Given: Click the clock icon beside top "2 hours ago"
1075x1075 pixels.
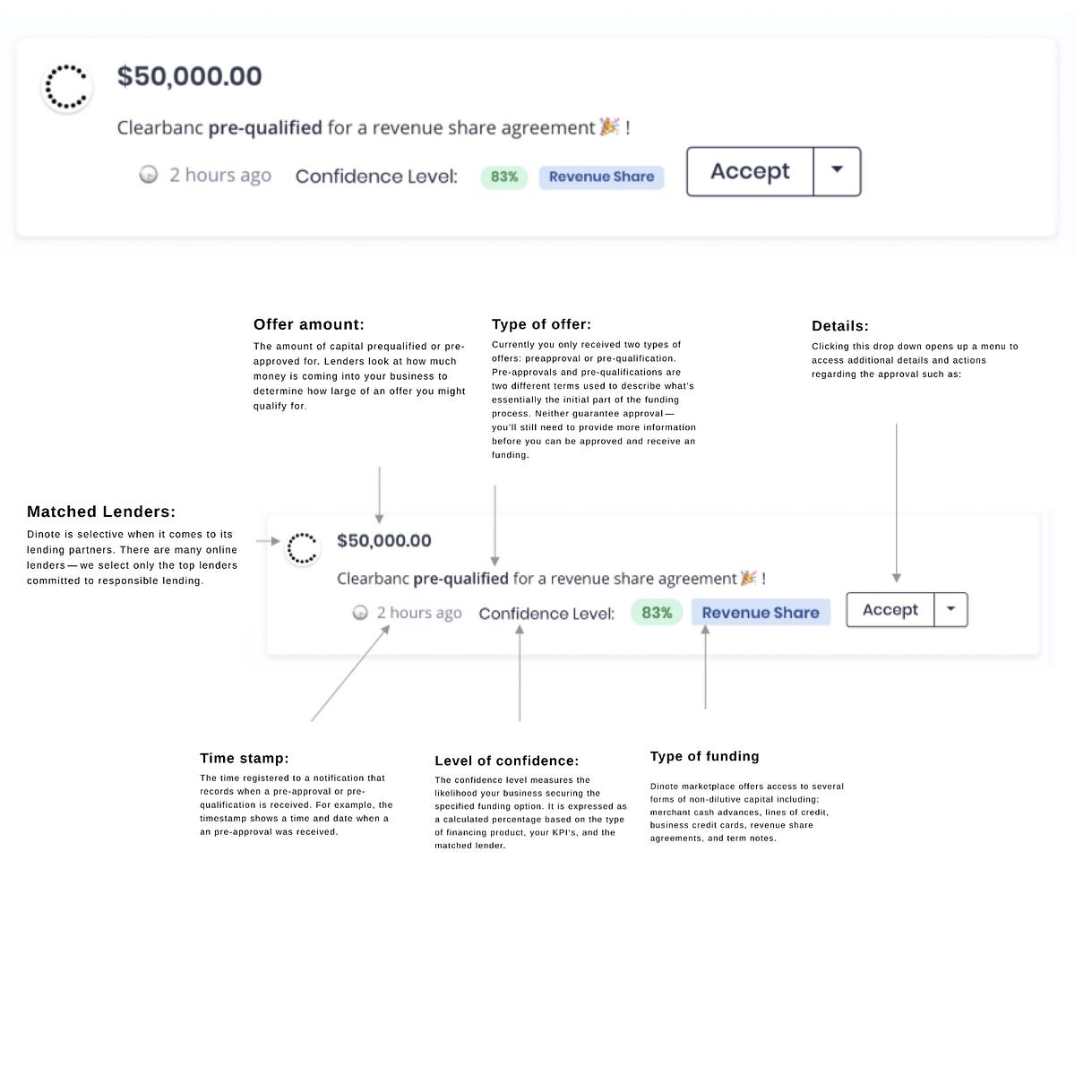Looking at the screenshot, I should pyautogui.click(x=149, y=175).
